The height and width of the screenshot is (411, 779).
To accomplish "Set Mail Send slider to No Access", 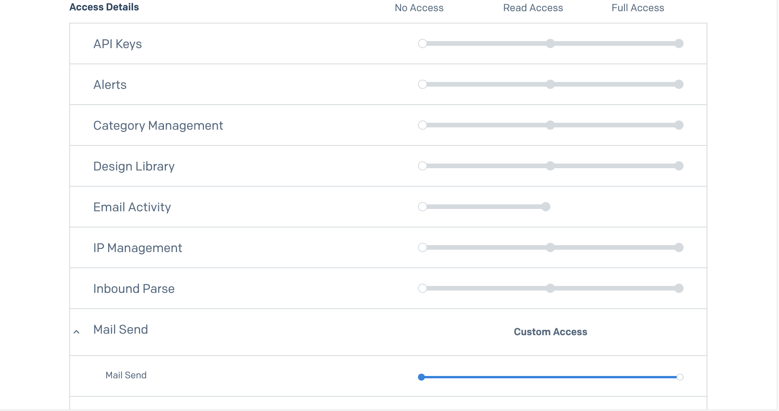I will (421, 377).
